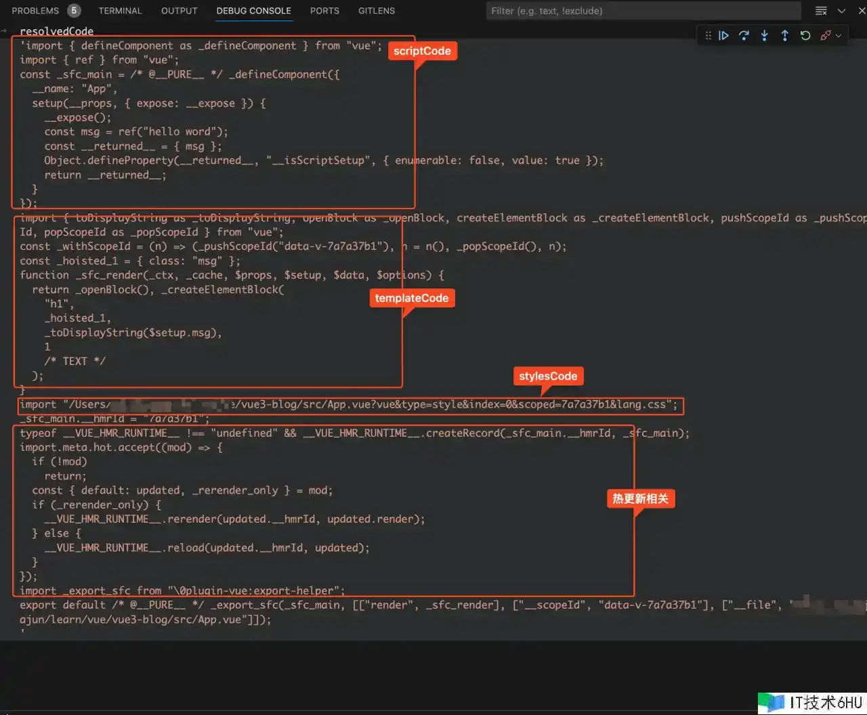Collapse the panel using the chevron

click(841, 11)
